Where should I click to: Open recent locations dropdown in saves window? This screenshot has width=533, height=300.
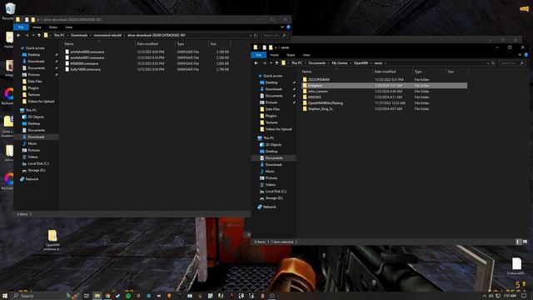pyautogui.click(x=271, y=63)
